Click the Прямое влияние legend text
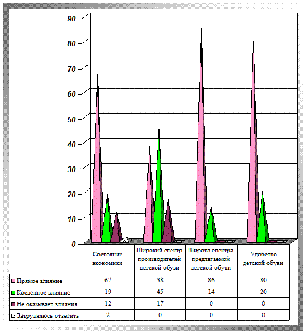The image size is (307, 334). pos(39,281)
